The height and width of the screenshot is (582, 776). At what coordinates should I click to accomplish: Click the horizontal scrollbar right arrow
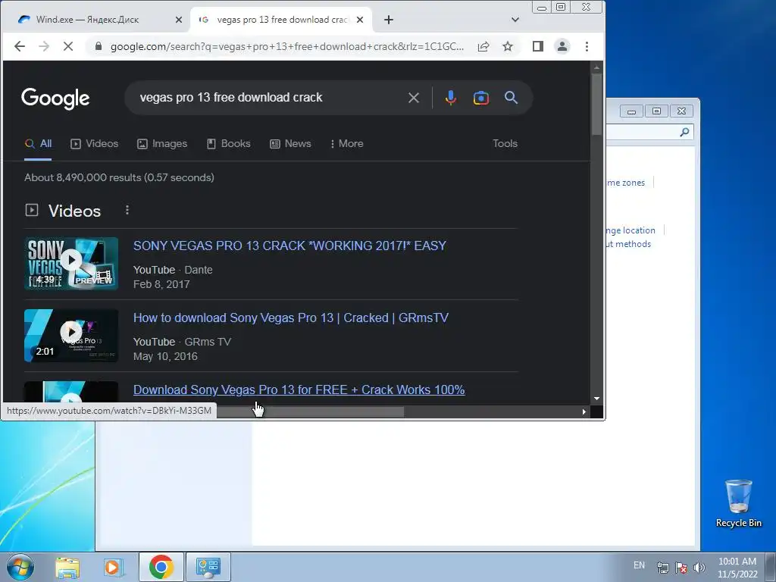584,411
